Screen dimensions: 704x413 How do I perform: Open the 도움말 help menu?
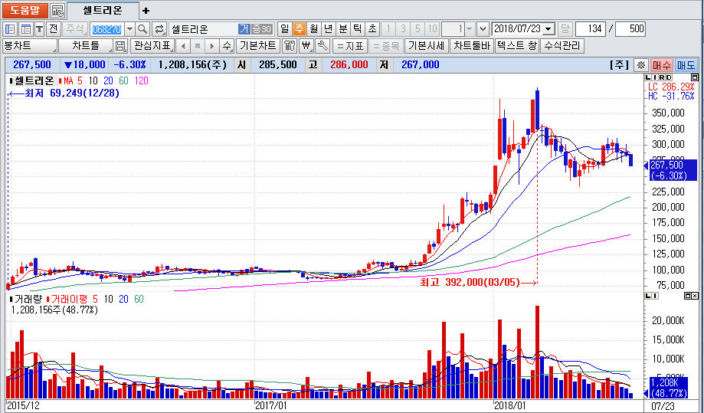25,11
